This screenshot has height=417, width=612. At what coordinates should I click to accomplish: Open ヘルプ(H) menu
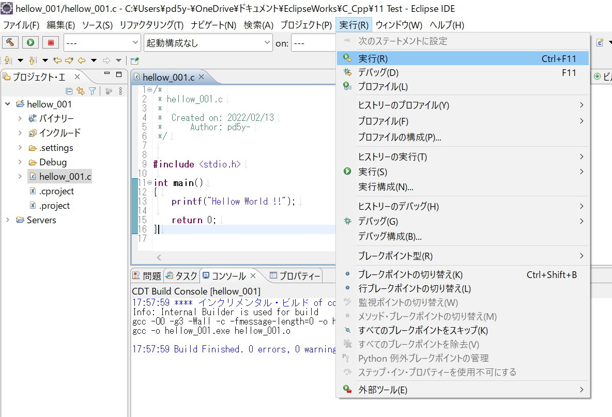(x=447, y=25)
